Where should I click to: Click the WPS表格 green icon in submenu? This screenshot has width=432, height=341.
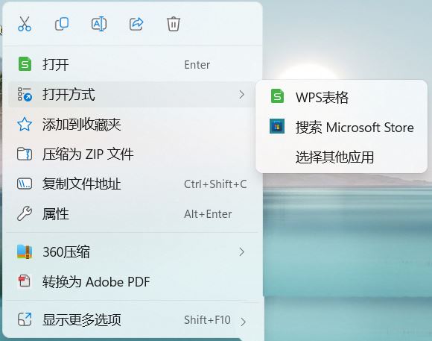277,96
